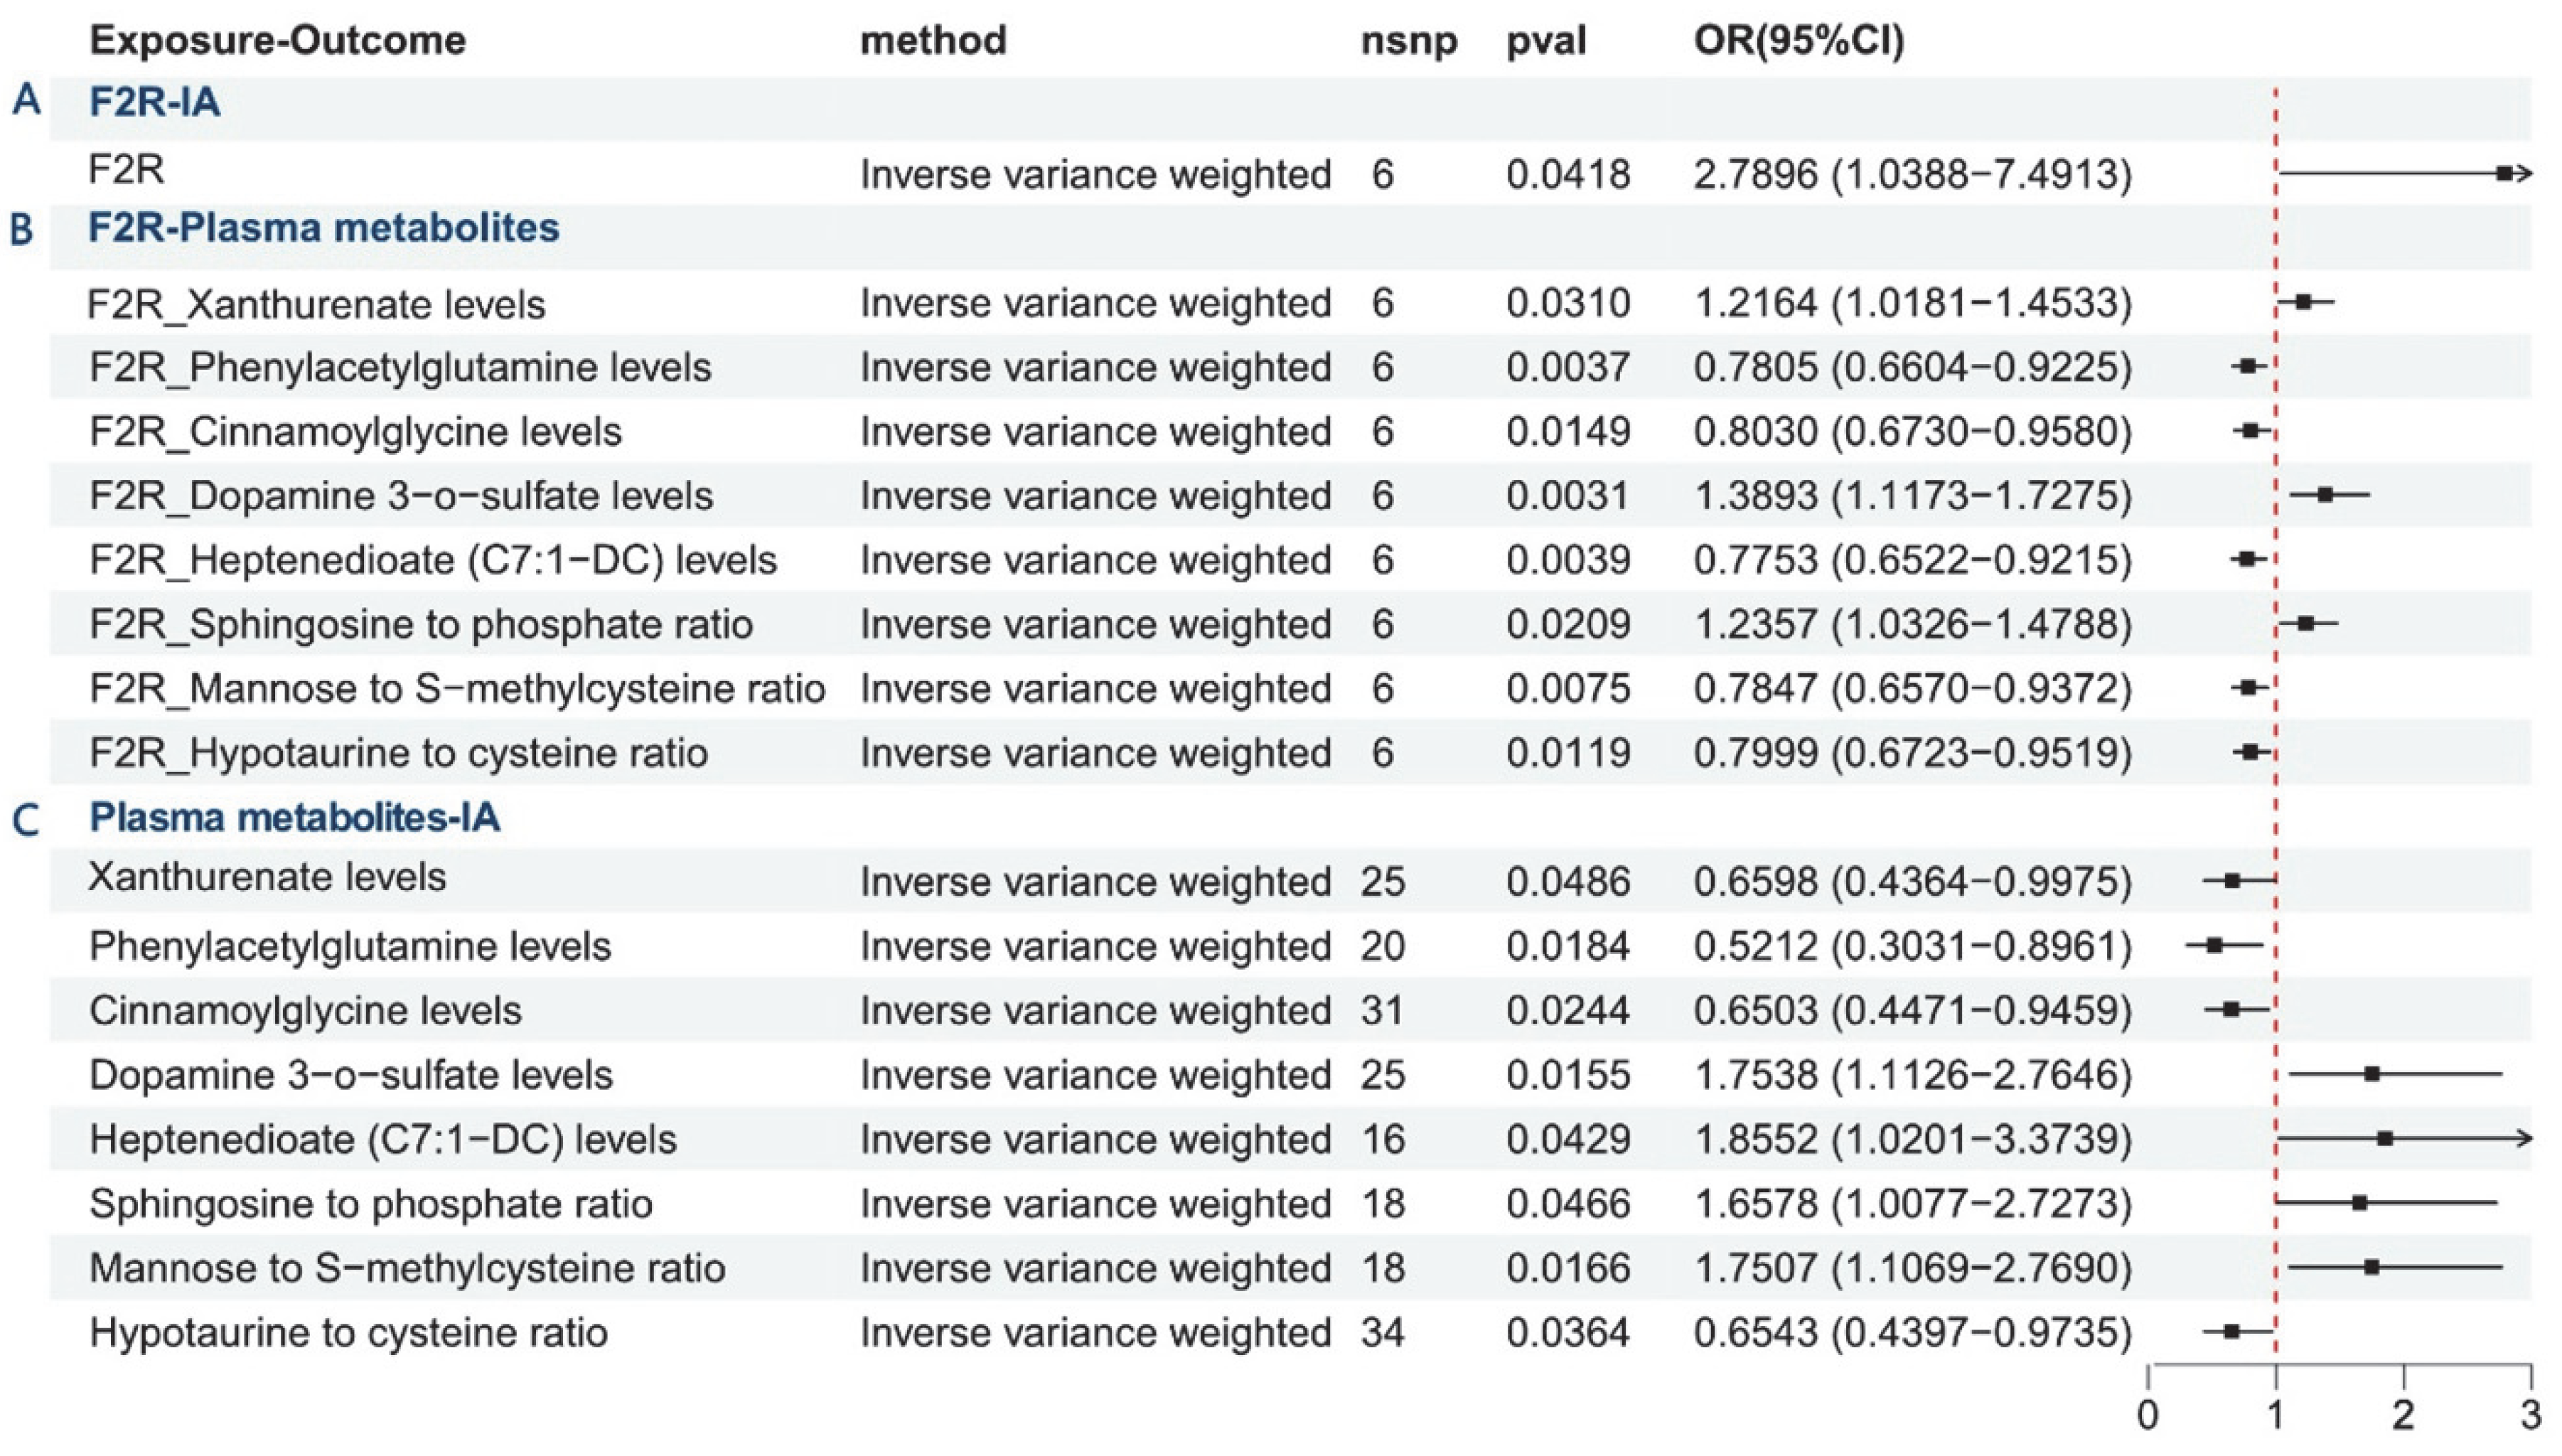The width and height of the screenshot is (2562, 1456).
Task: Select the Hypotaurine to cysteine ratio label in panel C
Action: [348, 1333]
